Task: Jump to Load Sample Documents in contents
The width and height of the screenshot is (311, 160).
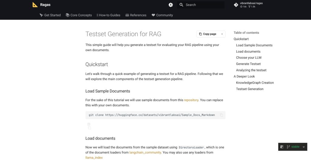Action: point(254,45)
